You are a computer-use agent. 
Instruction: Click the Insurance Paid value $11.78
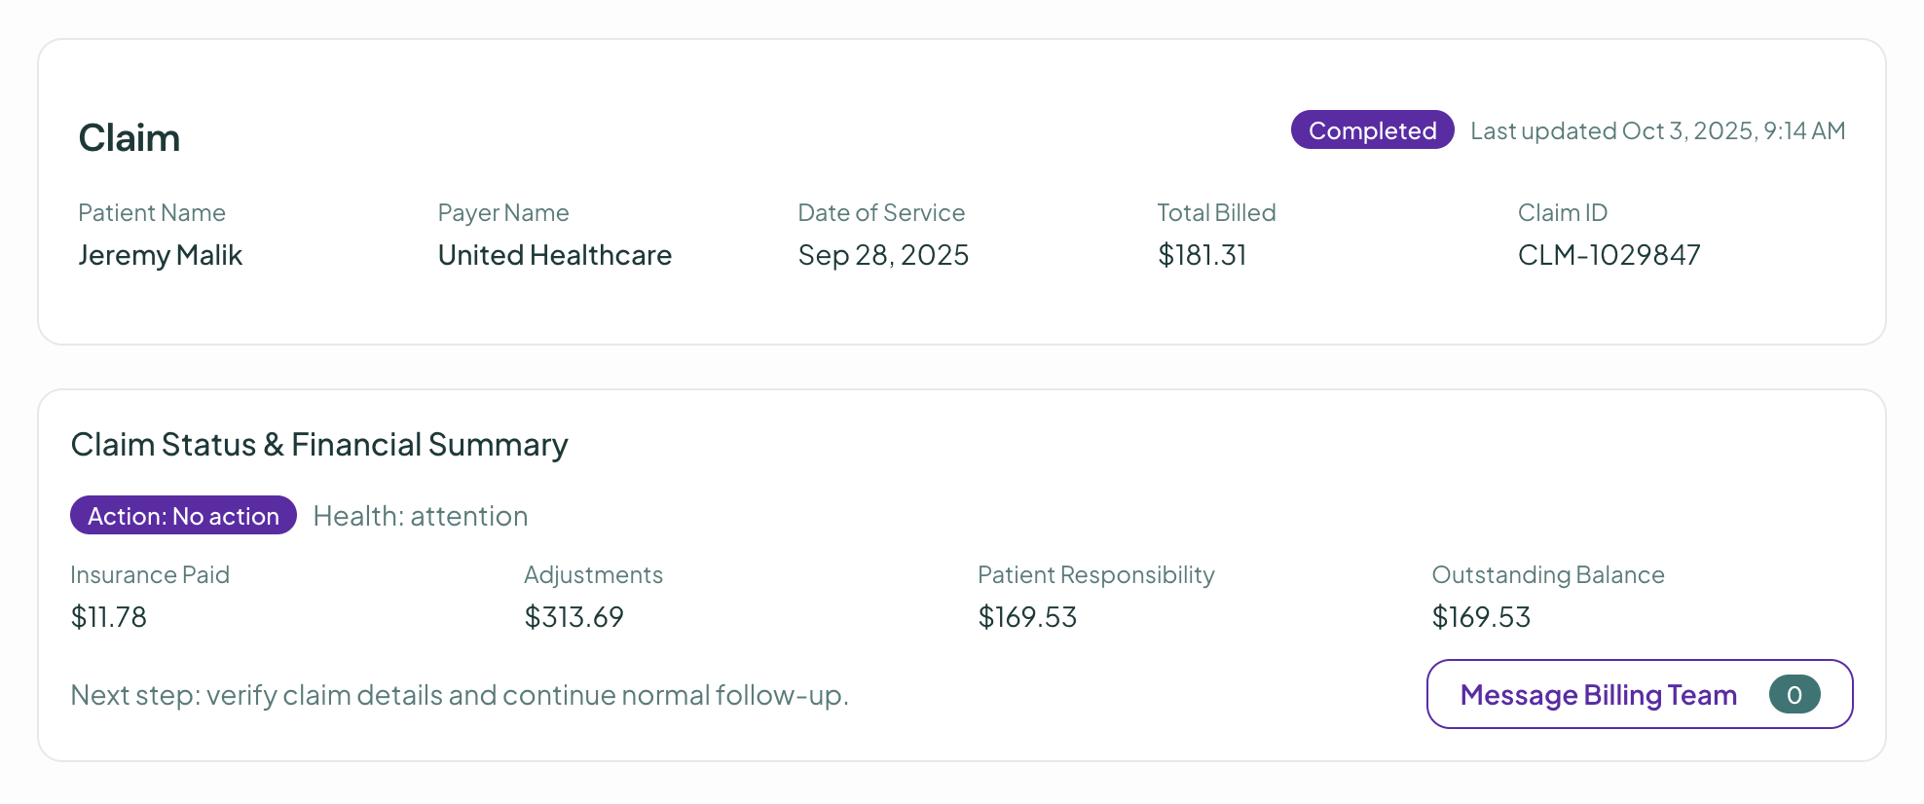tap(107, 616)
